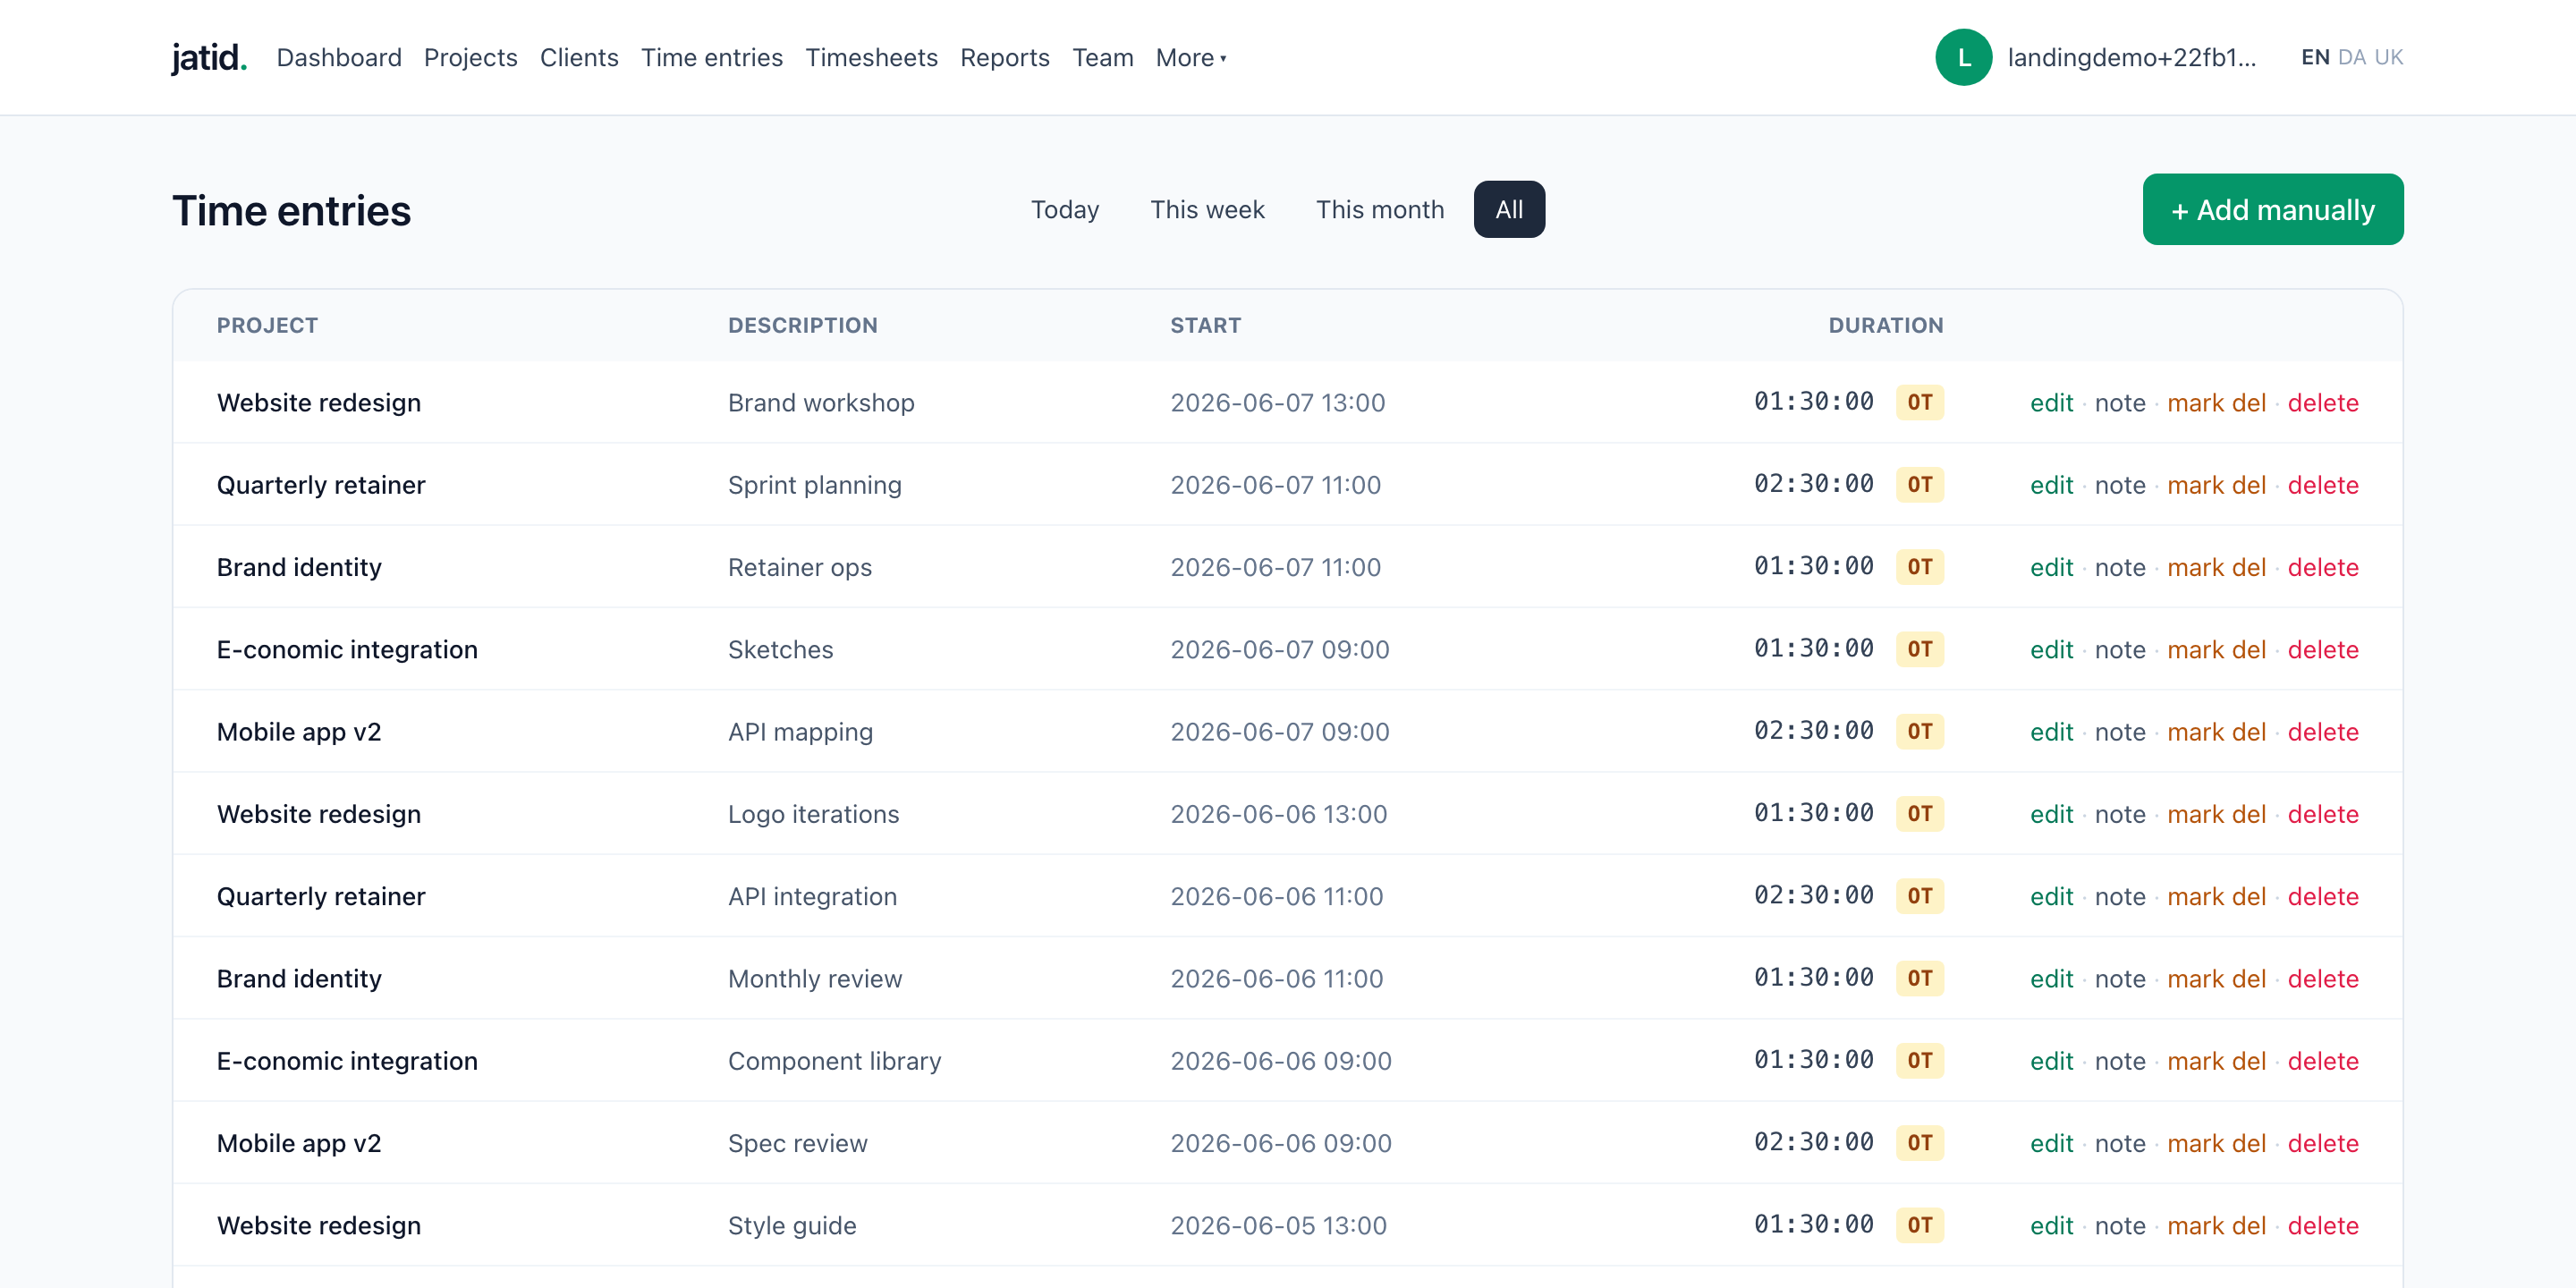Click the PROJECT column header

267,325
